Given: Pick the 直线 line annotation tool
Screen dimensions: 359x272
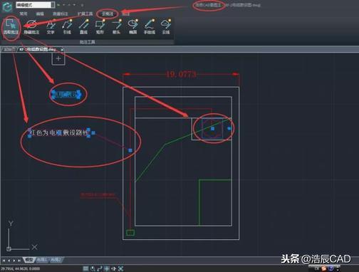Looking at the screenshot, I should (83, 27).
